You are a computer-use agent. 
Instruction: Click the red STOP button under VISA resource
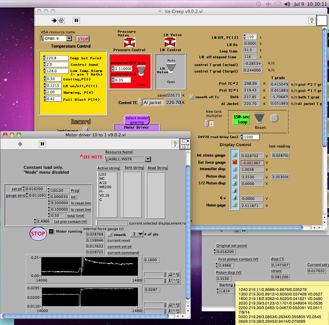click(83, 39)
